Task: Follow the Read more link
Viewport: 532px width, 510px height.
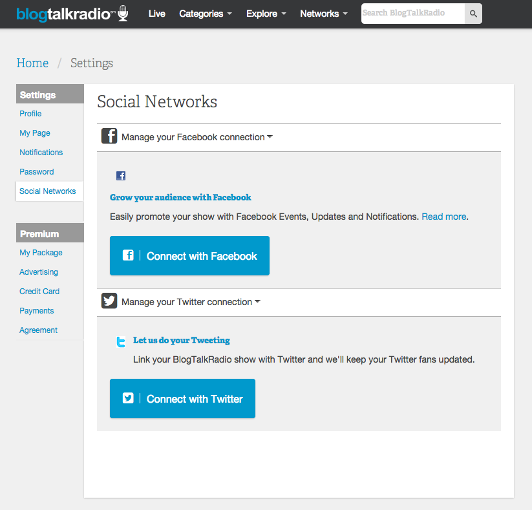Action: coord(444,217)
